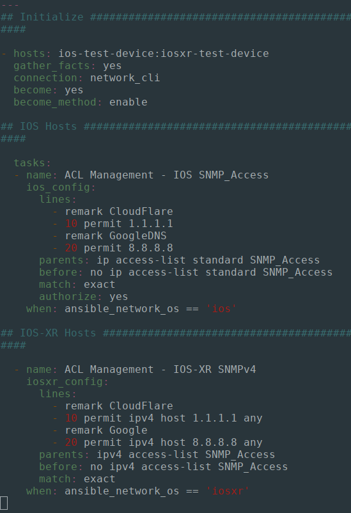The width and height of the screenshot is (351, 513).
Task: Click the 20 permit 8.8.8.8 line
Action: [119, 248]
